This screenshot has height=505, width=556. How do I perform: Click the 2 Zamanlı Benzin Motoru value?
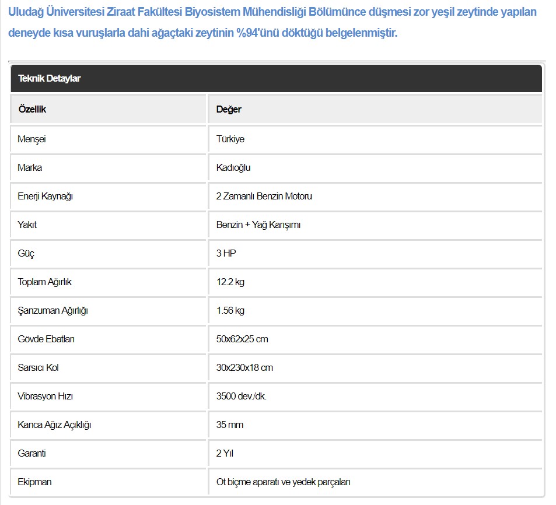[264, 197]
